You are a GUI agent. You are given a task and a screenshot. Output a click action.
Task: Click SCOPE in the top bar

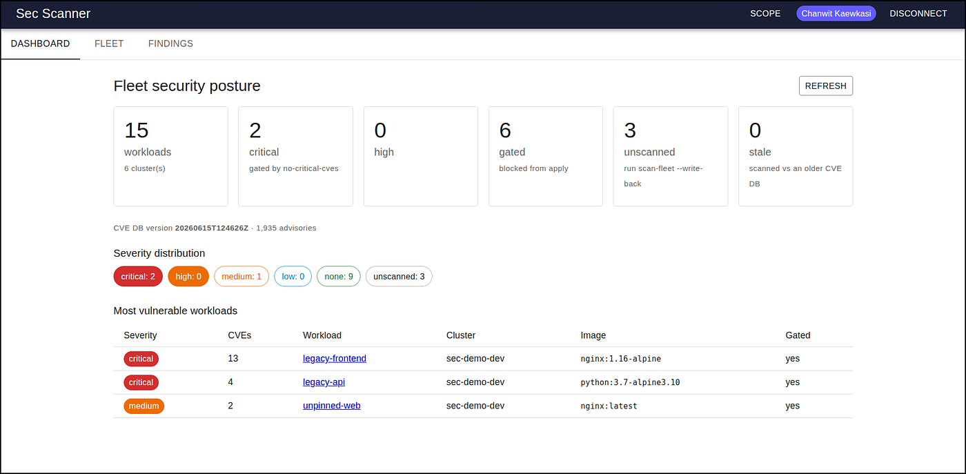coord(765,14)
